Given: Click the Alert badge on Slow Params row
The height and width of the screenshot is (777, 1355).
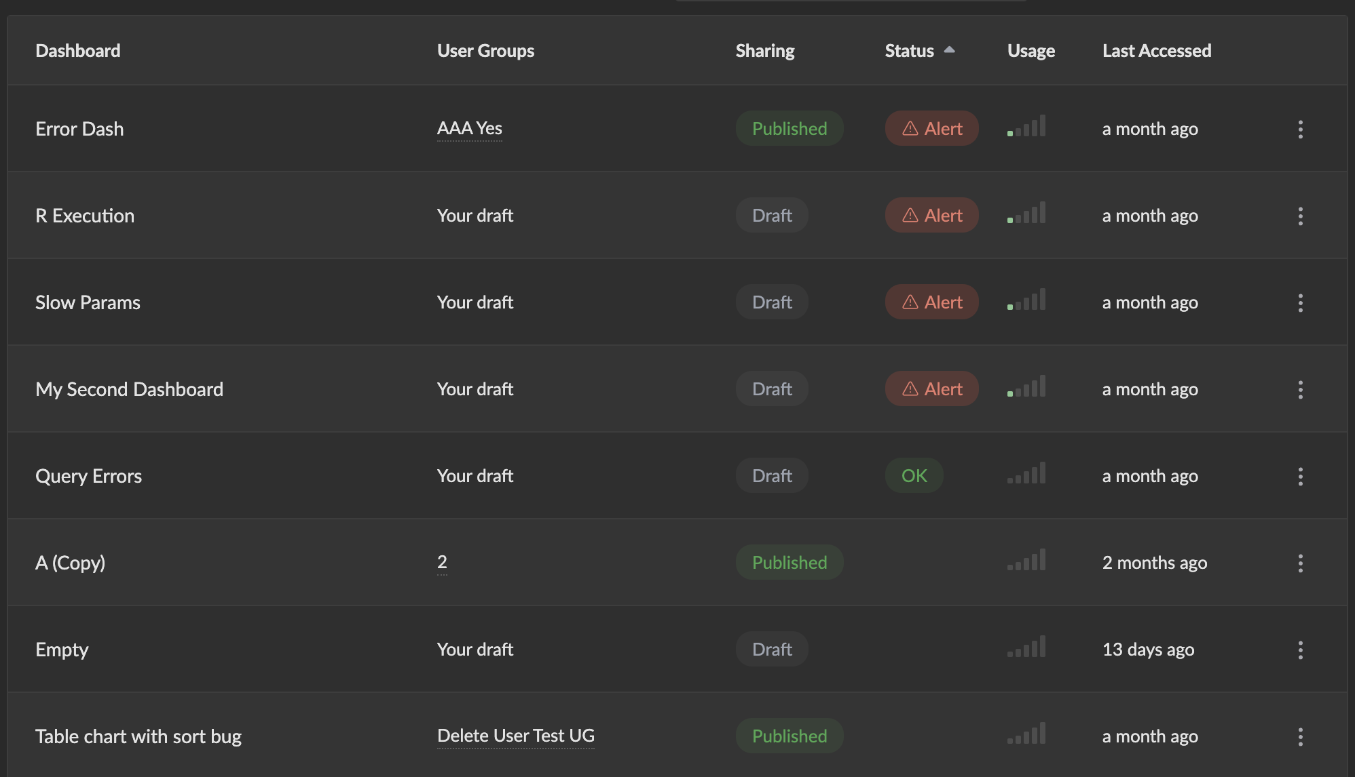Looking at the screenshot, I should tap(931, 302).
